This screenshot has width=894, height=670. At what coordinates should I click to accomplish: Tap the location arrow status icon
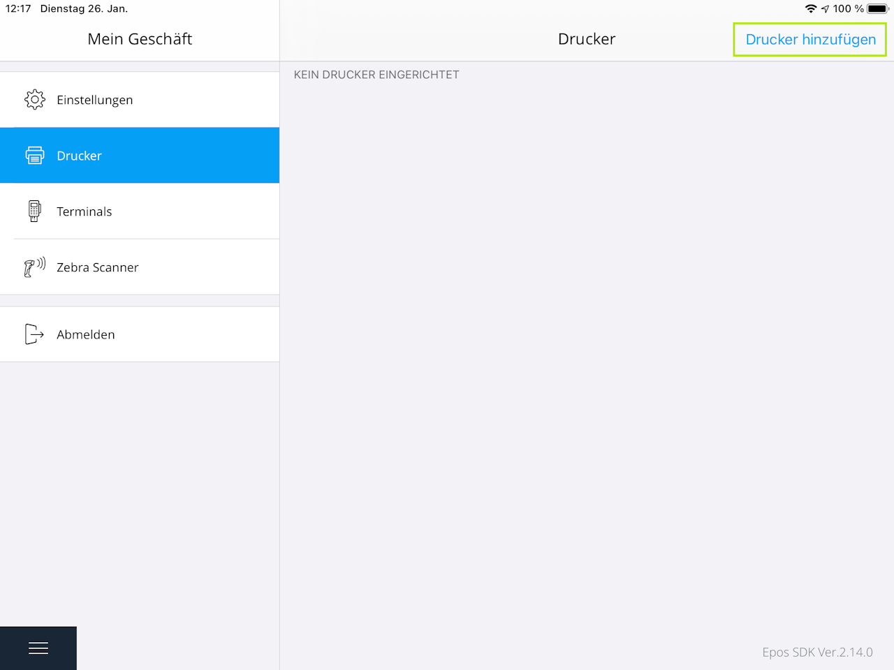[x=825, y=9]
